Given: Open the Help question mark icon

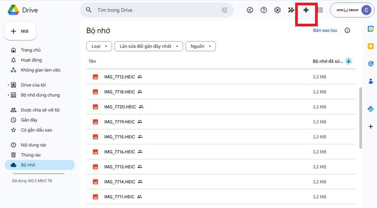Looking at the screenshot, I should click(263, 10).
